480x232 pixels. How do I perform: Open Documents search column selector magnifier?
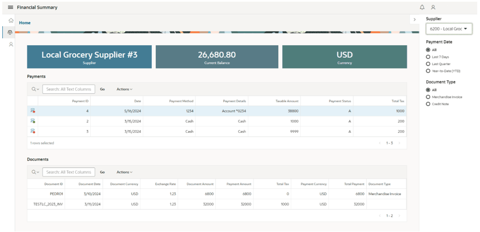(35, 172)
